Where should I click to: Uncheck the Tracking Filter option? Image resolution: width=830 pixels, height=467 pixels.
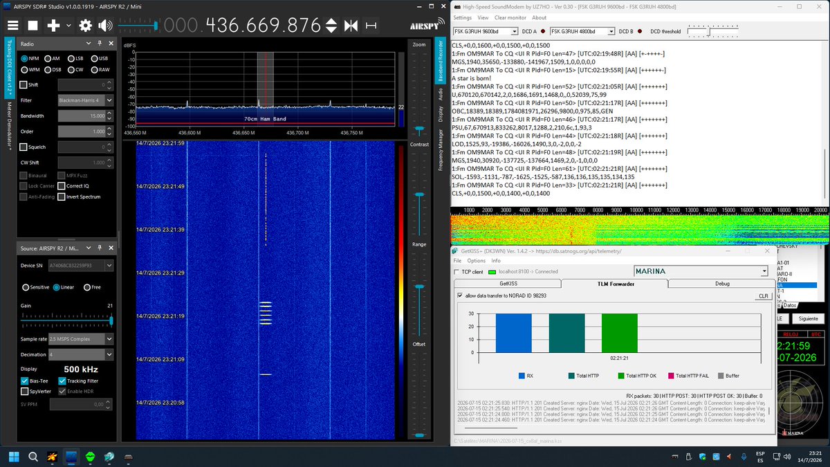point(62,381)
